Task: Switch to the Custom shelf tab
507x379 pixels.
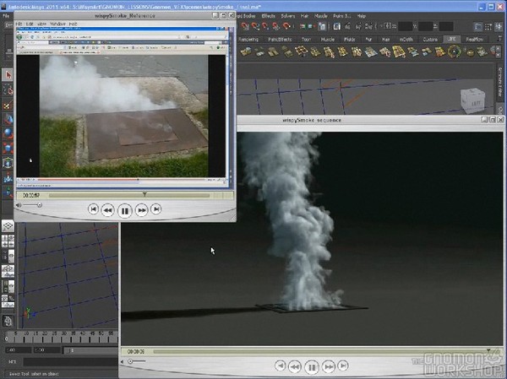Action: point(430,40)
